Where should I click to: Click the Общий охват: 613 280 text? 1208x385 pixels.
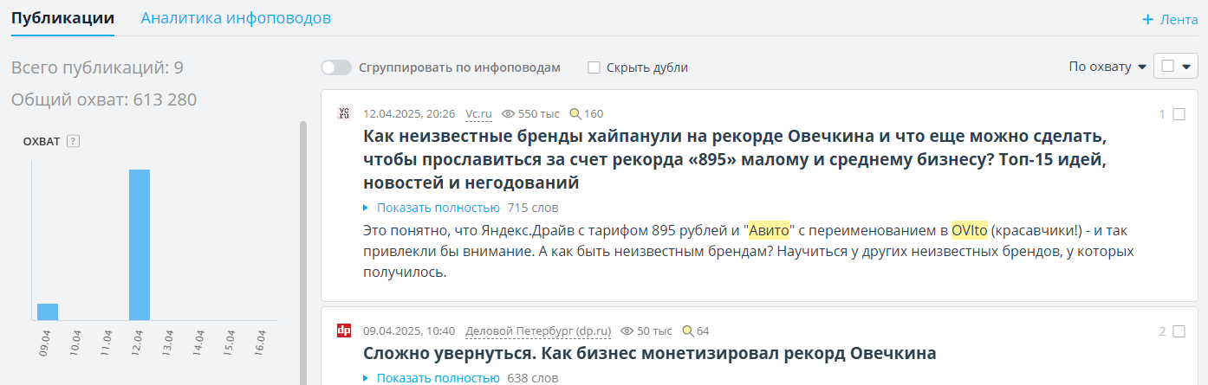coord(104,99)
